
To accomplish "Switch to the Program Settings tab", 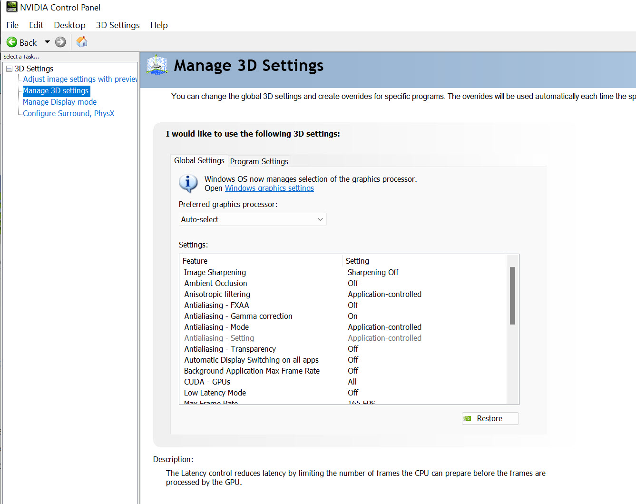I will [259, 161].
